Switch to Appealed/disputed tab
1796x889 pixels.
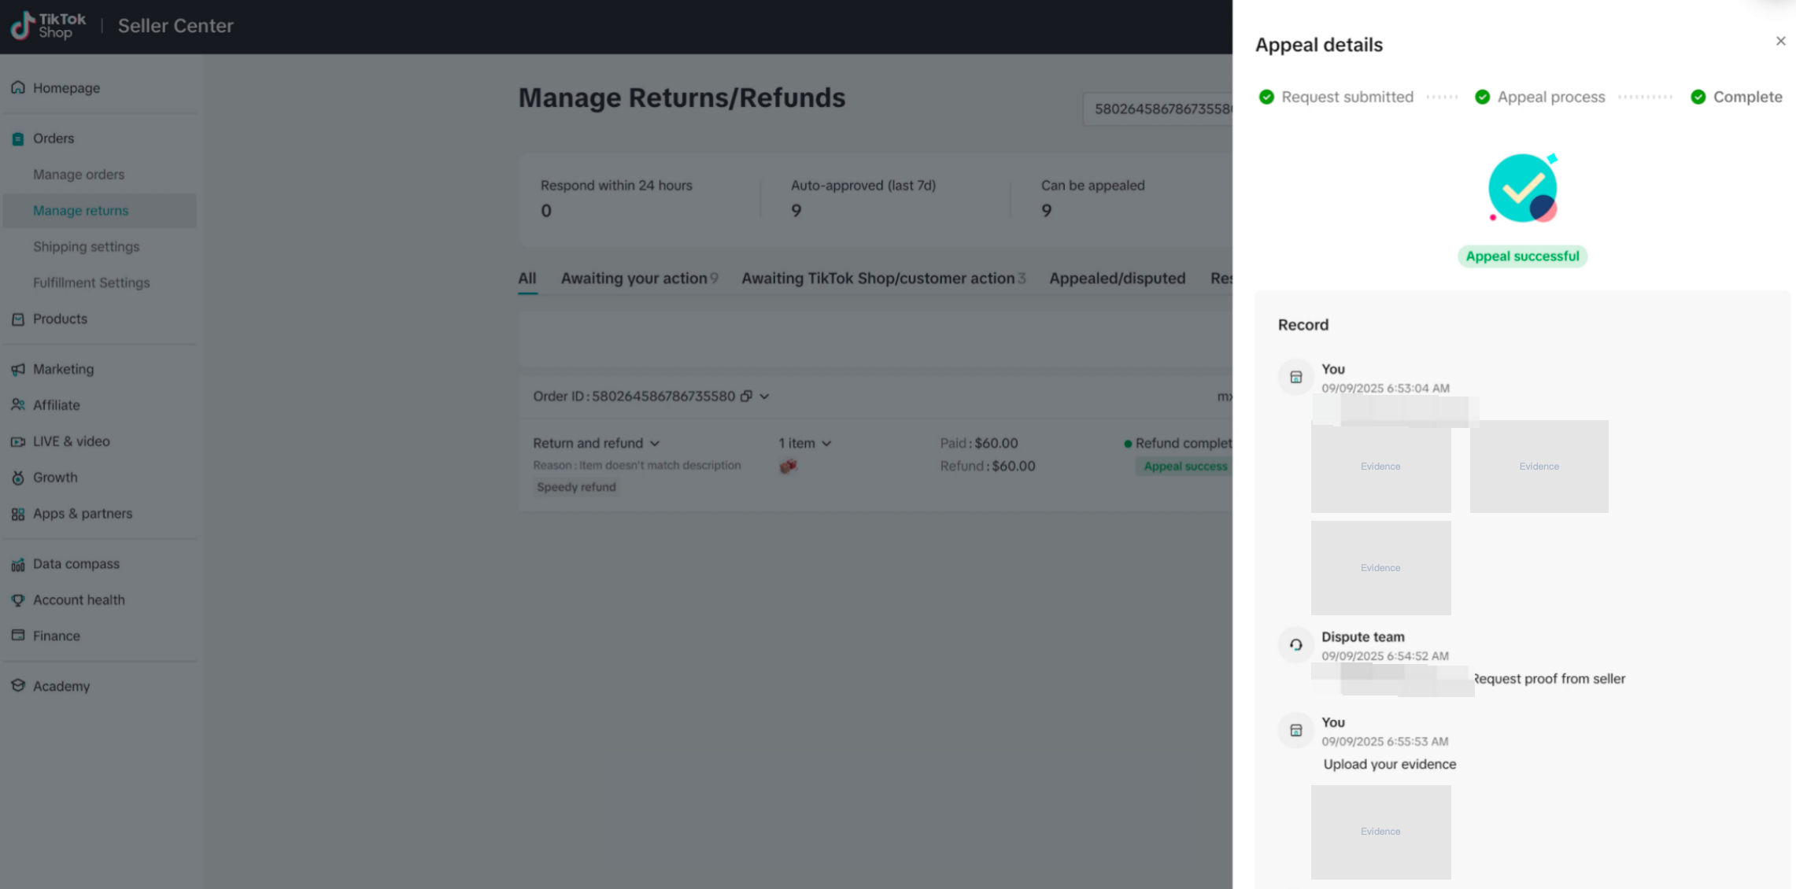pos(1116,279)
